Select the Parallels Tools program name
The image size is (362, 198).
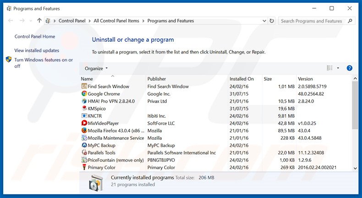[102, 153]
